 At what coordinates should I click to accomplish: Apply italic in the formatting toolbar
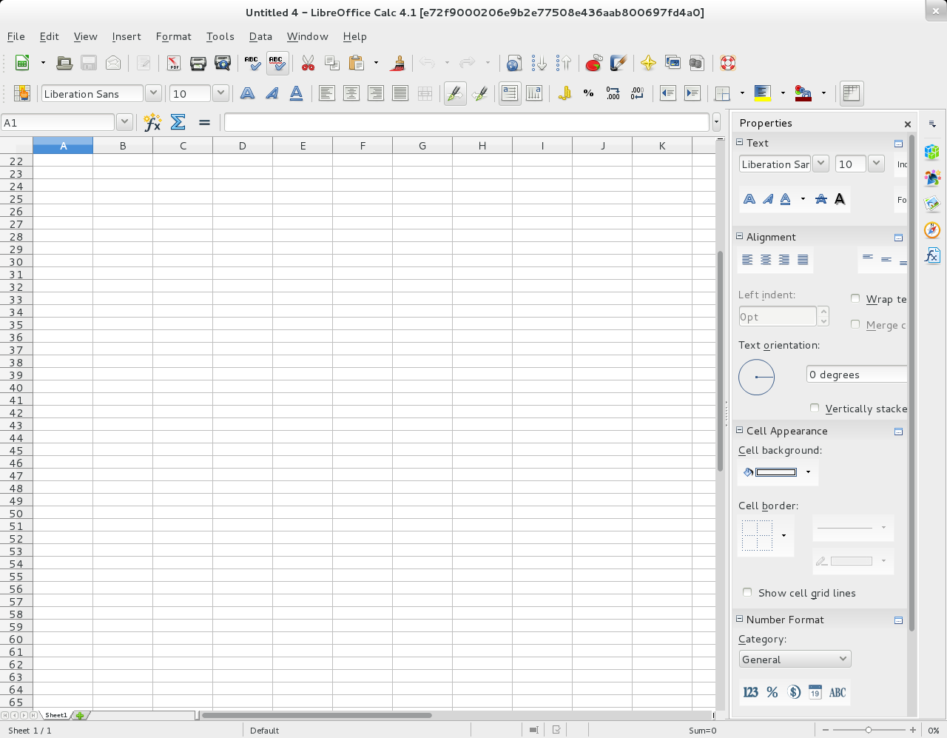272,93
